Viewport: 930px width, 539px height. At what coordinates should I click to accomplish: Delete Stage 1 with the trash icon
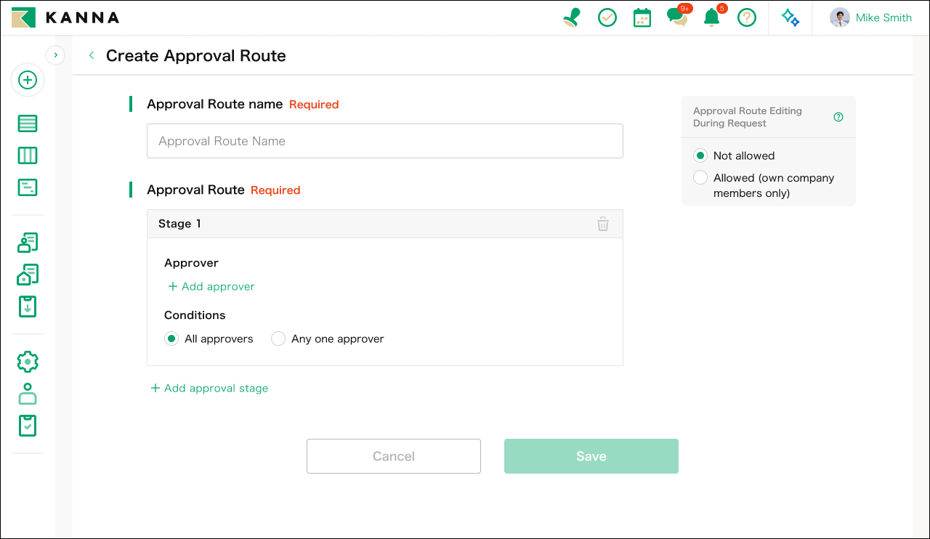[603, 224]
